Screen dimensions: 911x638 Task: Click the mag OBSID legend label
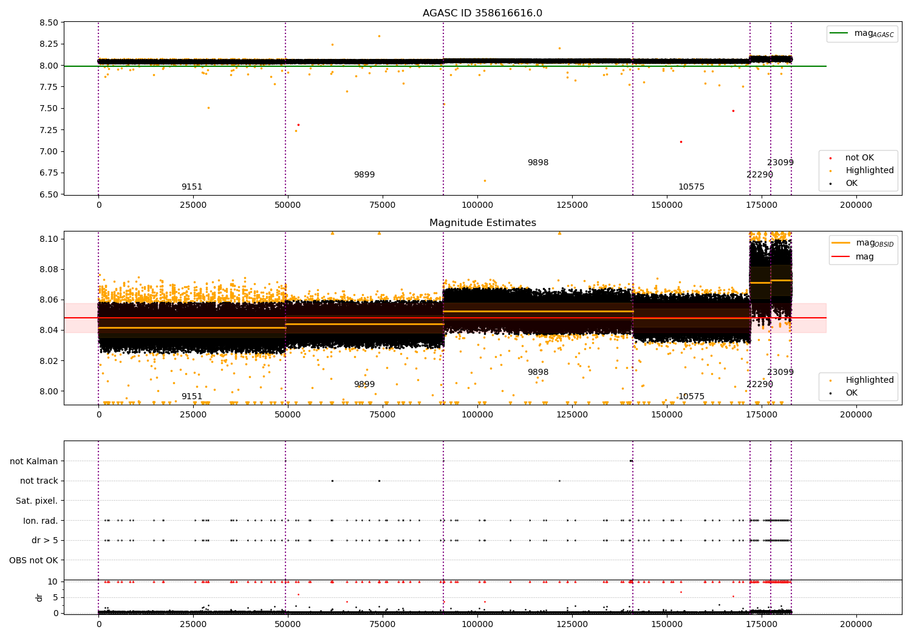pos(875,243)
